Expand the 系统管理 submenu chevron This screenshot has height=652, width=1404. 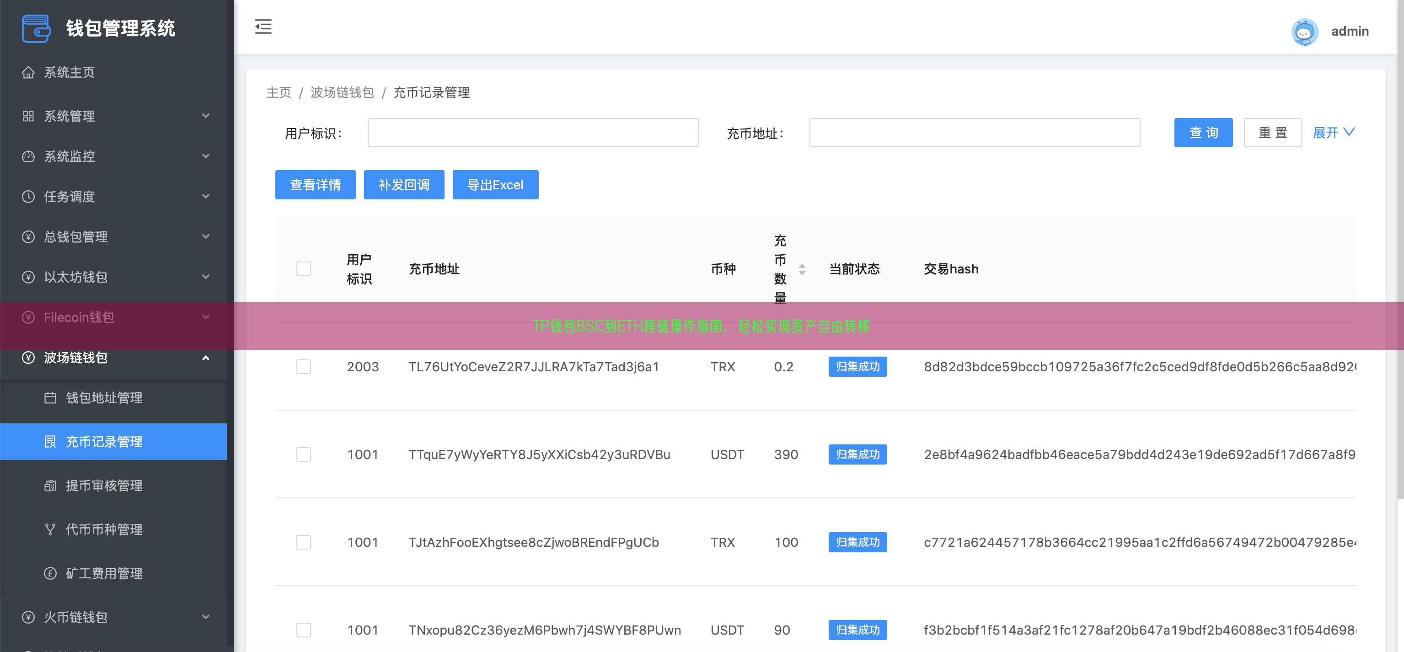tap(205, 116)
